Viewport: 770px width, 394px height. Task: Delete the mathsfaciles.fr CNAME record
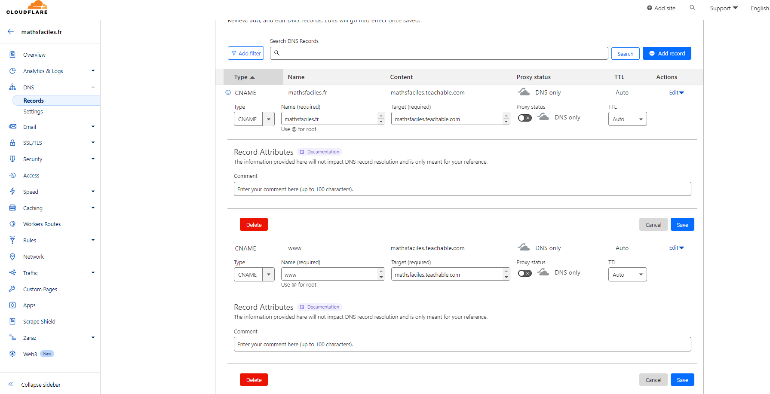(x=254, y=225)
